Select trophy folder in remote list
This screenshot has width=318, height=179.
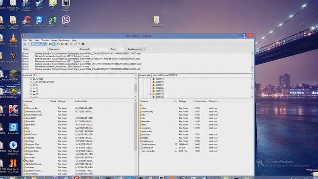click(145, 138)
